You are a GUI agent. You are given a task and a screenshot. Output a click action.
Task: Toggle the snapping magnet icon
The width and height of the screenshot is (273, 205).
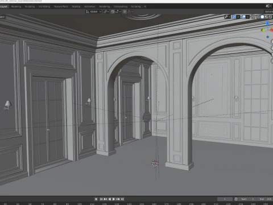pyautogui.click(x=113, y=11)
